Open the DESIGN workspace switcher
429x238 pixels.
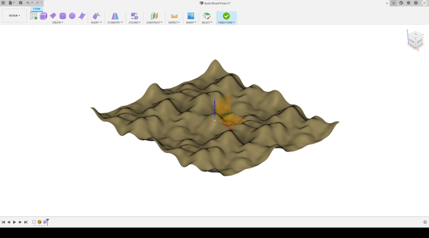14,16
